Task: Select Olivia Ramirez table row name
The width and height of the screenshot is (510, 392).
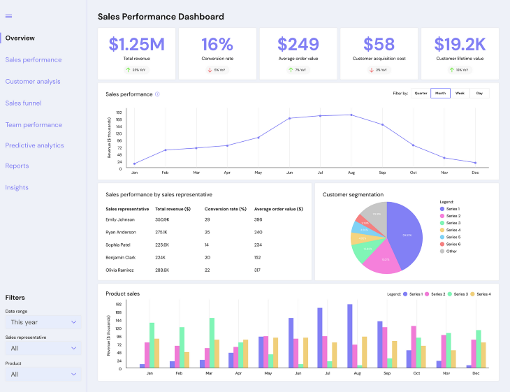Action: [119, 270]
